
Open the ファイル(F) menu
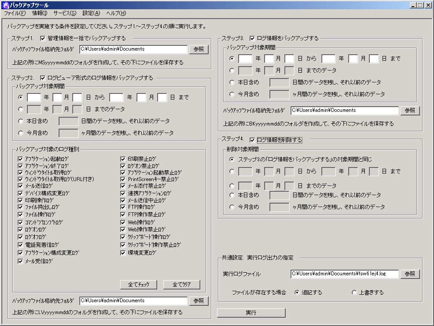coord(15,13)
